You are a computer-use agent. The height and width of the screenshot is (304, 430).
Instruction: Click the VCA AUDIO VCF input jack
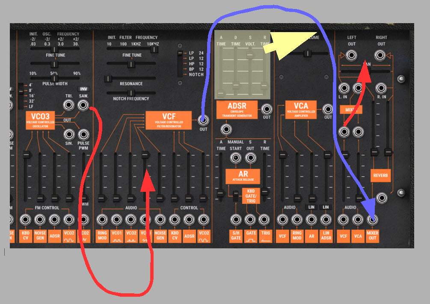[x=282, y=220]
